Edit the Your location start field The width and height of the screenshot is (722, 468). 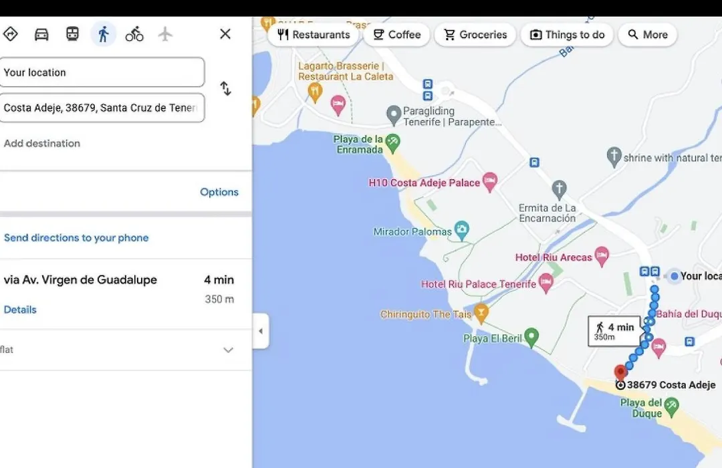click(x=102, y=72)
